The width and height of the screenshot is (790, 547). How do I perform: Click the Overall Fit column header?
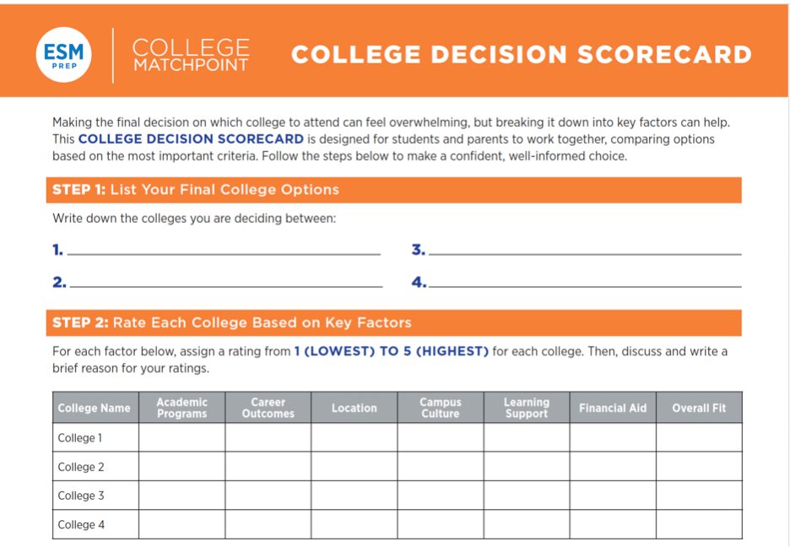tap(699, 408)
